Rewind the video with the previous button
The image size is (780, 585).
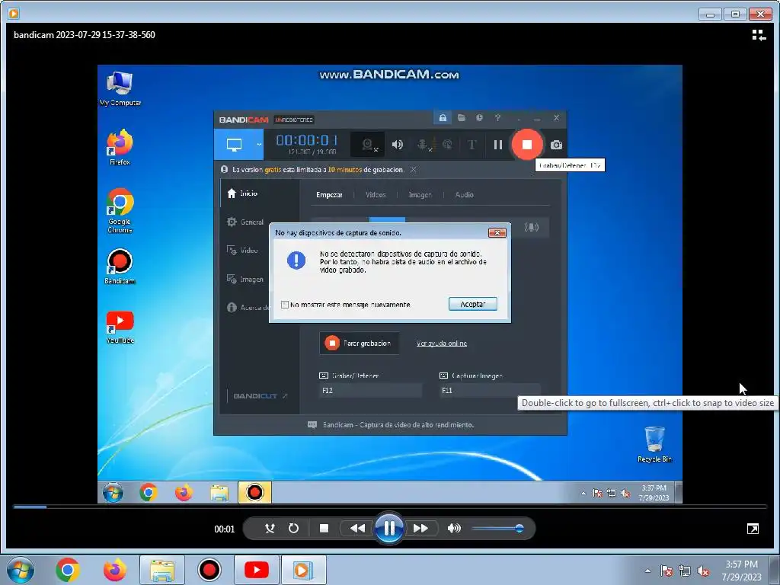click(x=357, y=529)
